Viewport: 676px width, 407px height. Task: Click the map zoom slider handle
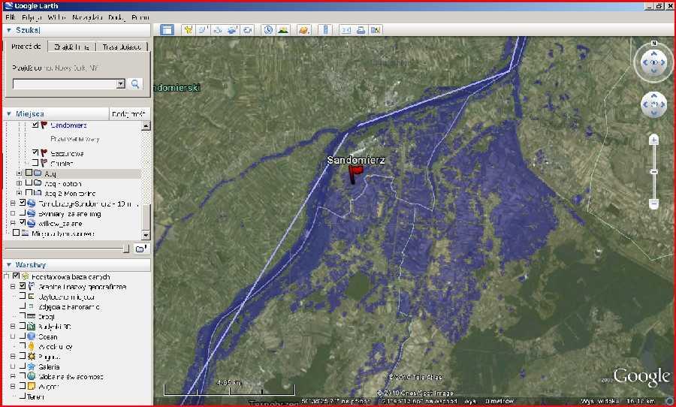654,172
